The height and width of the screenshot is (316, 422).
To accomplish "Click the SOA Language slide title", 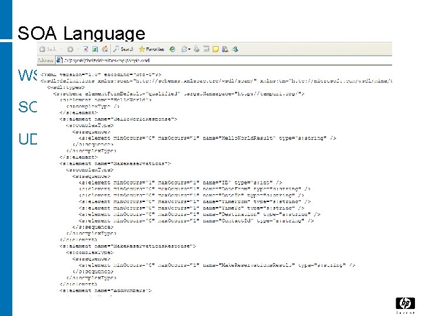I will (81, 33).
